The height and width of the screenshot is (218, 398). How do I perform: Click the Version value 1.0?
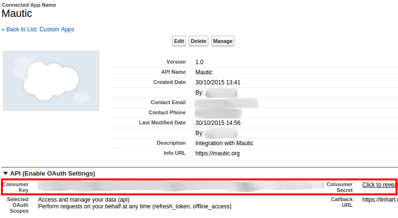200,62
